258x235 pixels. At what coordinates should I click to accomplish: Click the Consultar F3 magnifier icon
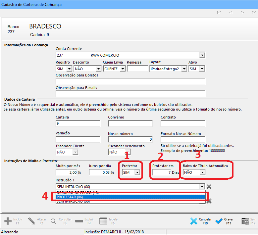coord(53,221)
